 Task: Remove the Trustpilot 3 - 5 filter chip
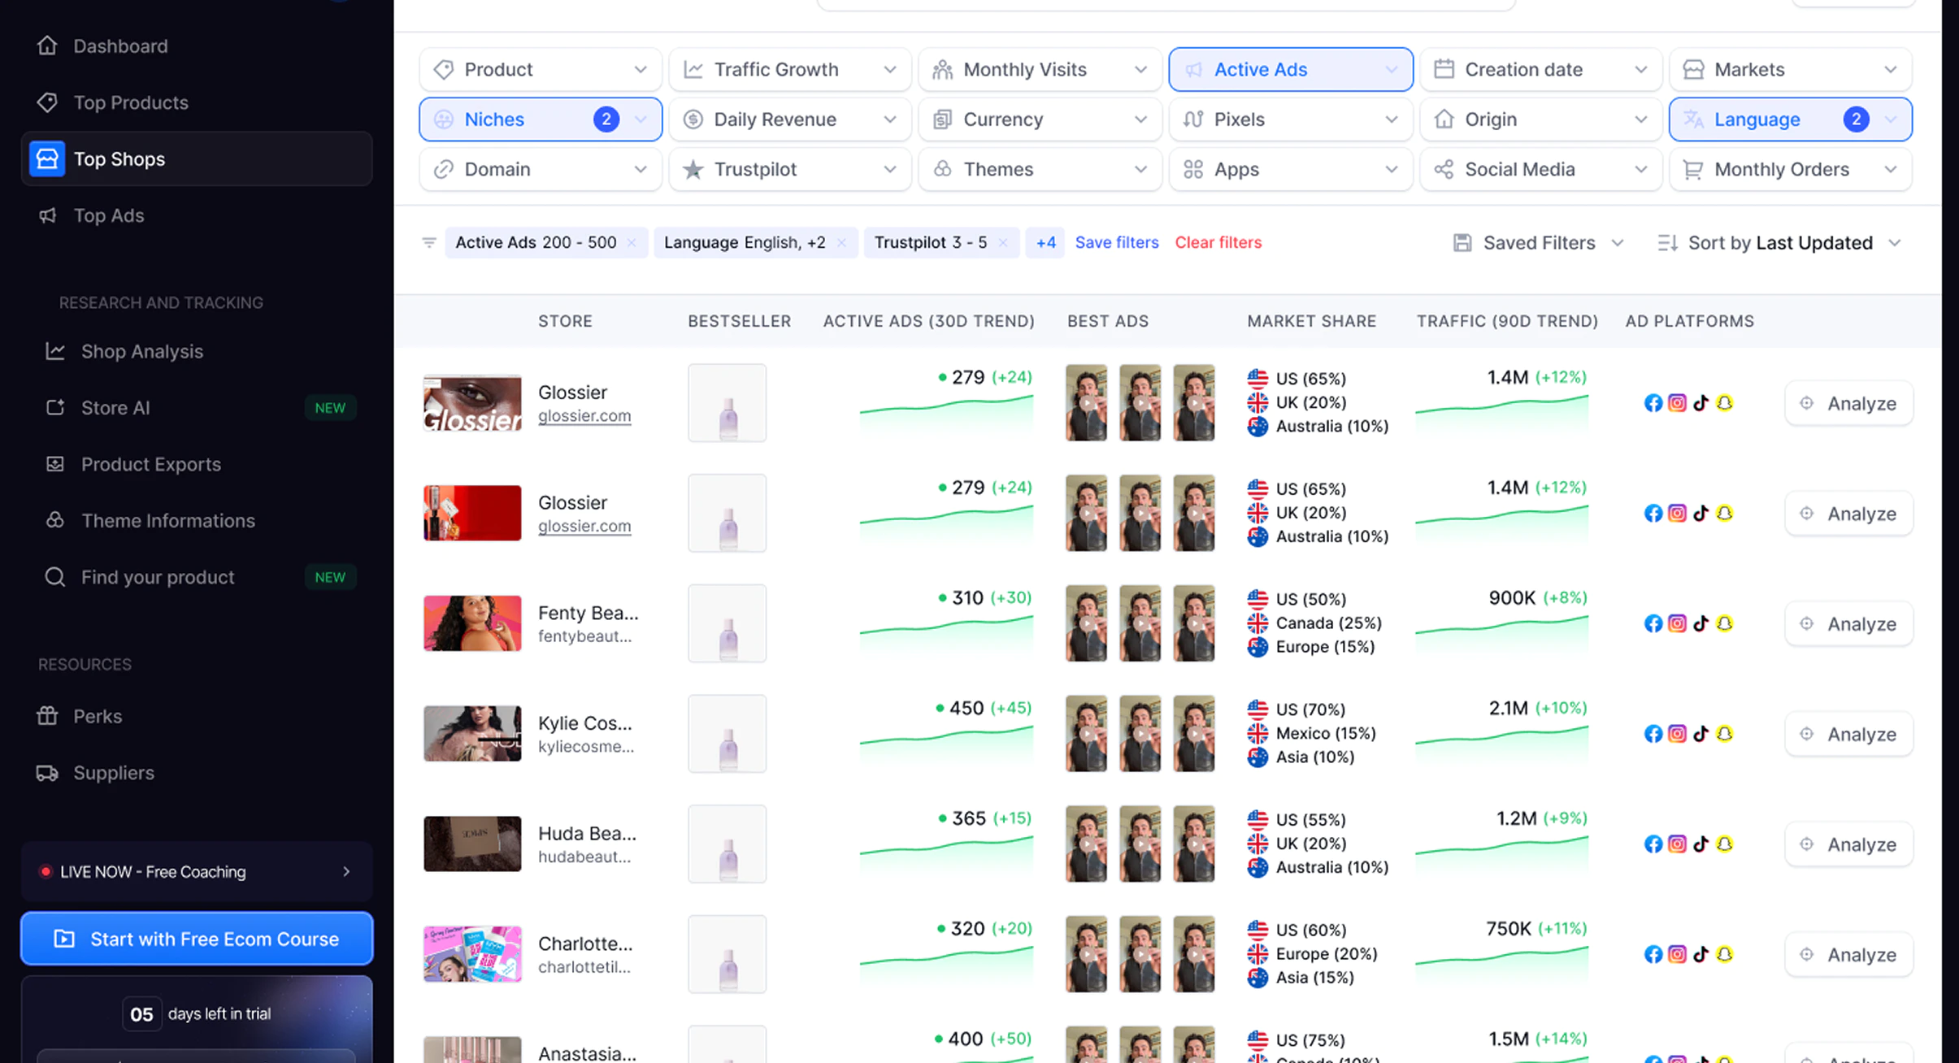coord(1003,243)
